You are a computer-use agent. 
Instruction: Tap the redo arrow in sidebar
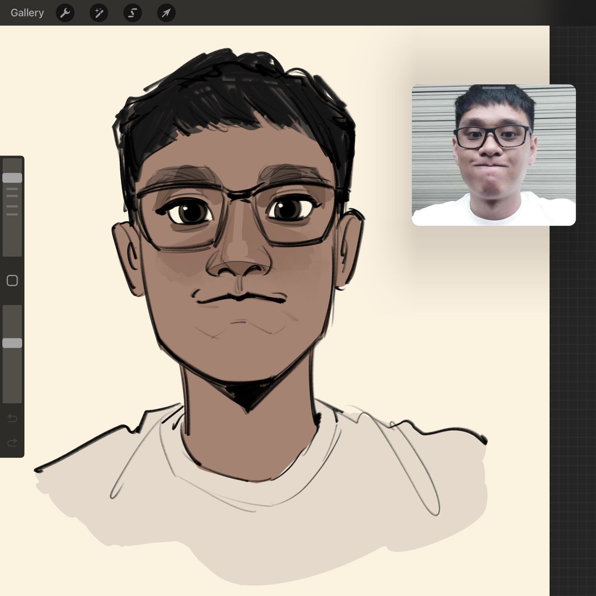coord(12,442)
